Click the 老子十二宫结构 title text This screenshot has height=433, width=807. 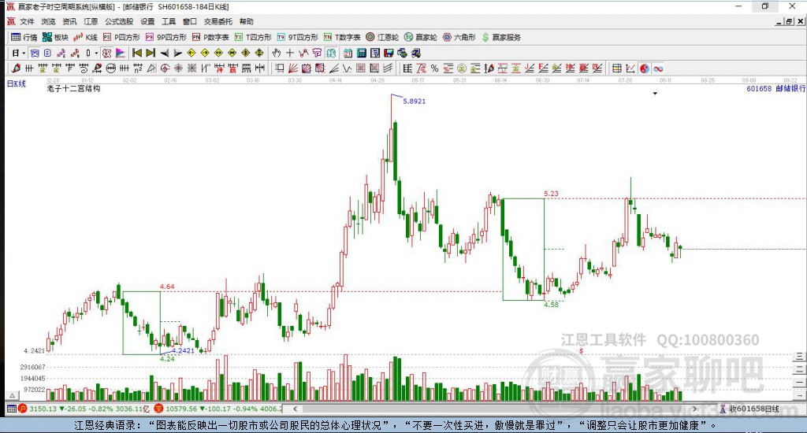73,88
